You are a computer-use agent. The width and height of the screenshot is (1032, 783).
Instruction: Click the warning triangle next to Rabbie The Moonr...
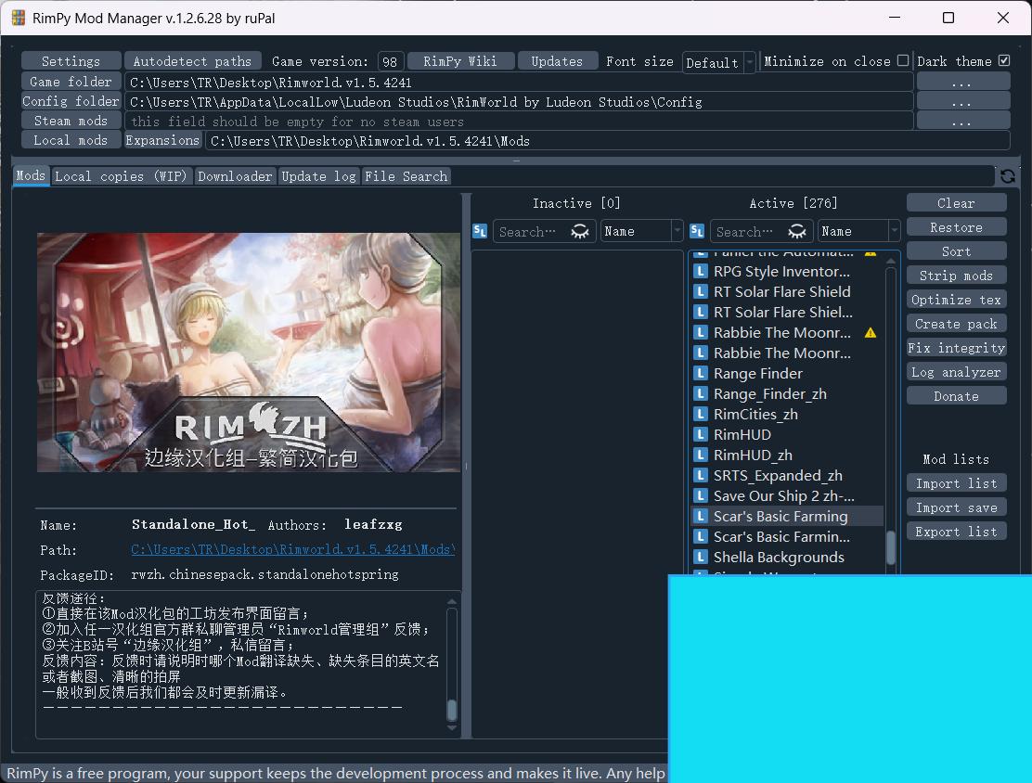(871, 333)
